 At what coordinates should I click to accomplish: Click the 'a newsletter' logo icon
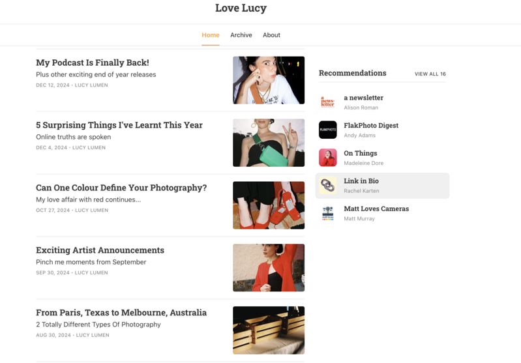tap(327, 102)
